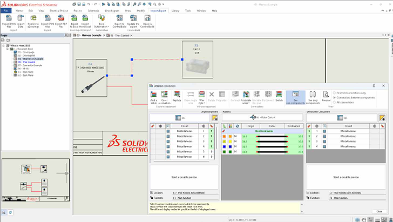Open the File menu

coord(6,11)
